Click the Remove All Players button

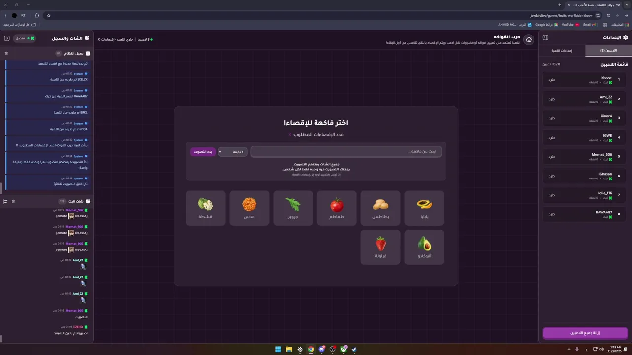click(585, 333)
